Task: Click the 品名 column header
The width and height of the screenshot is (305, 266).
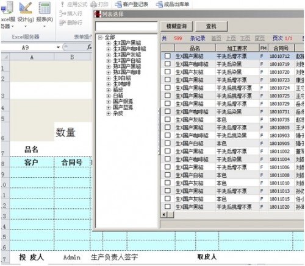Action: click(195, 48)
